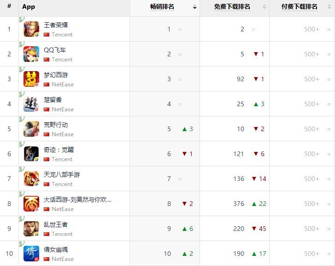This screenshot has height=266, width=335.
Task: Open the 乱世王者 app name link
Action: pyautogui.click(x=56, y=224)
